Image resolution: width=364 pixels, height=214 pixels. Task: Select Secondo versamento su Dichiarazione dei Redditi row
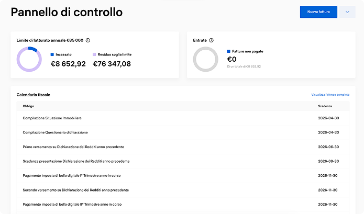click(75, 190)
